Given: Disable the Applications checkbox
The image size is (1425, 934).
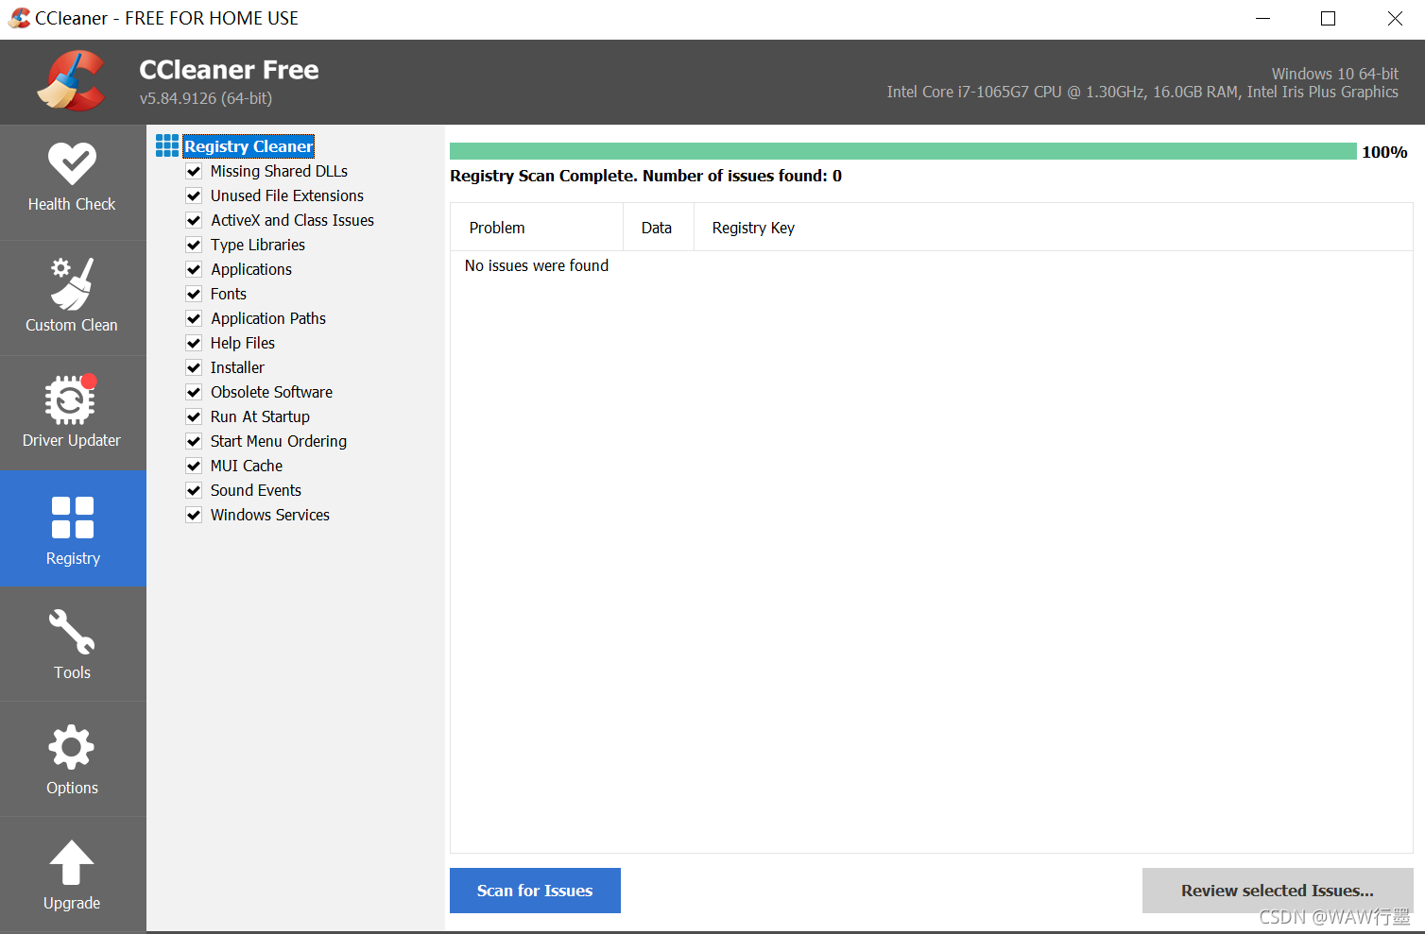Looking at the screenshot, I should point(194,269).
